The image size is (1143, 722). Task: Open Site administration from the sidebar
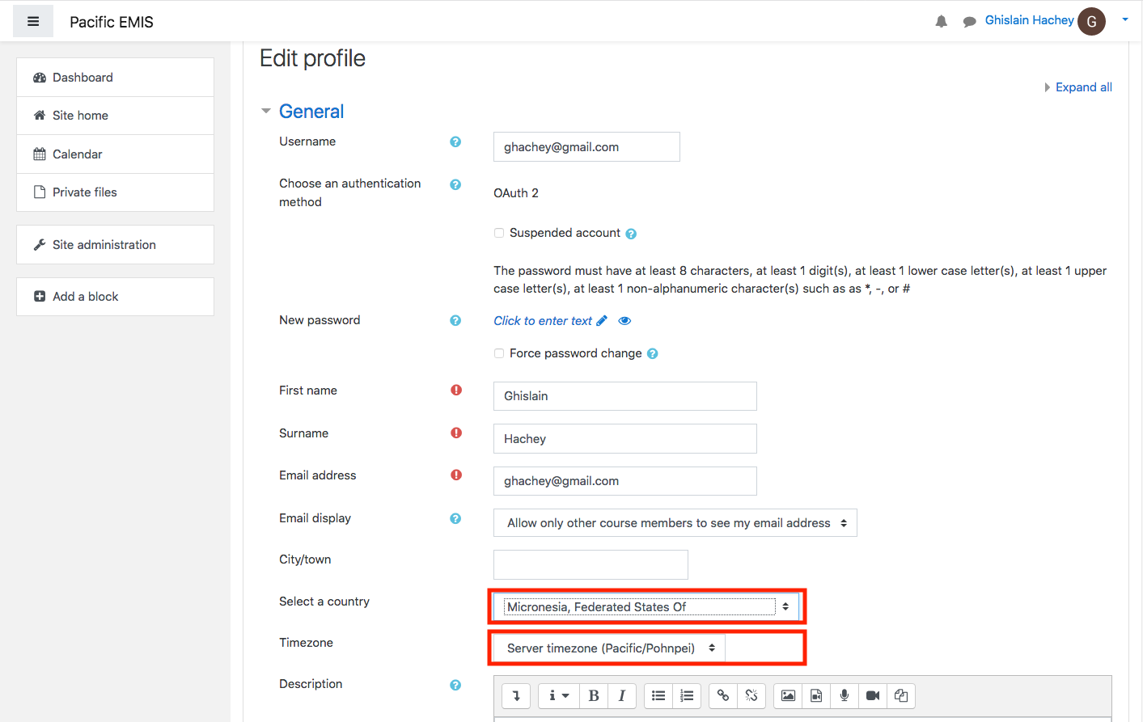[x=104, y=245]
